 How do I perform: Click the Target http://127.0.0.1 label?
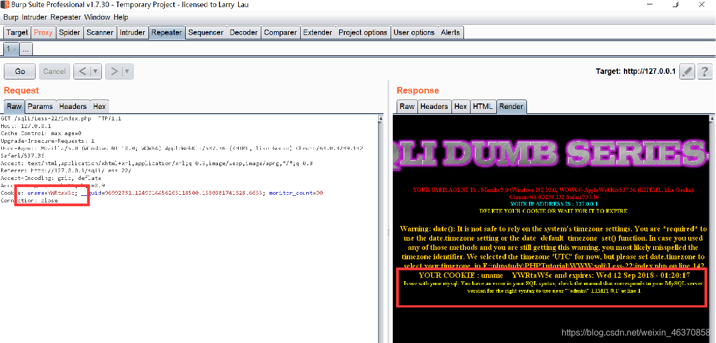point(635,71)
